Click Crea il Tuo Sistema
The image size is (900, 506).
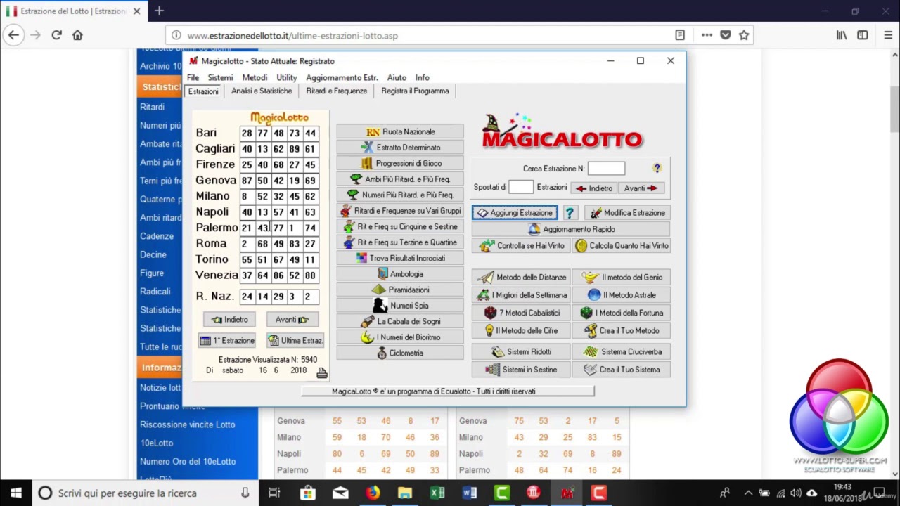pyautogui.click(x=621, y=369)
